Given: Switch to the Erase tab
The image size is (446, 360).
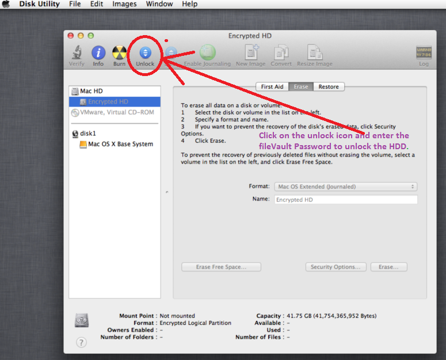Looking at the screenshot, I should (301, 86).
